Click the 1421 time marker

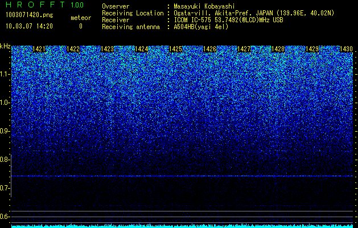click(x=39, y=49)
